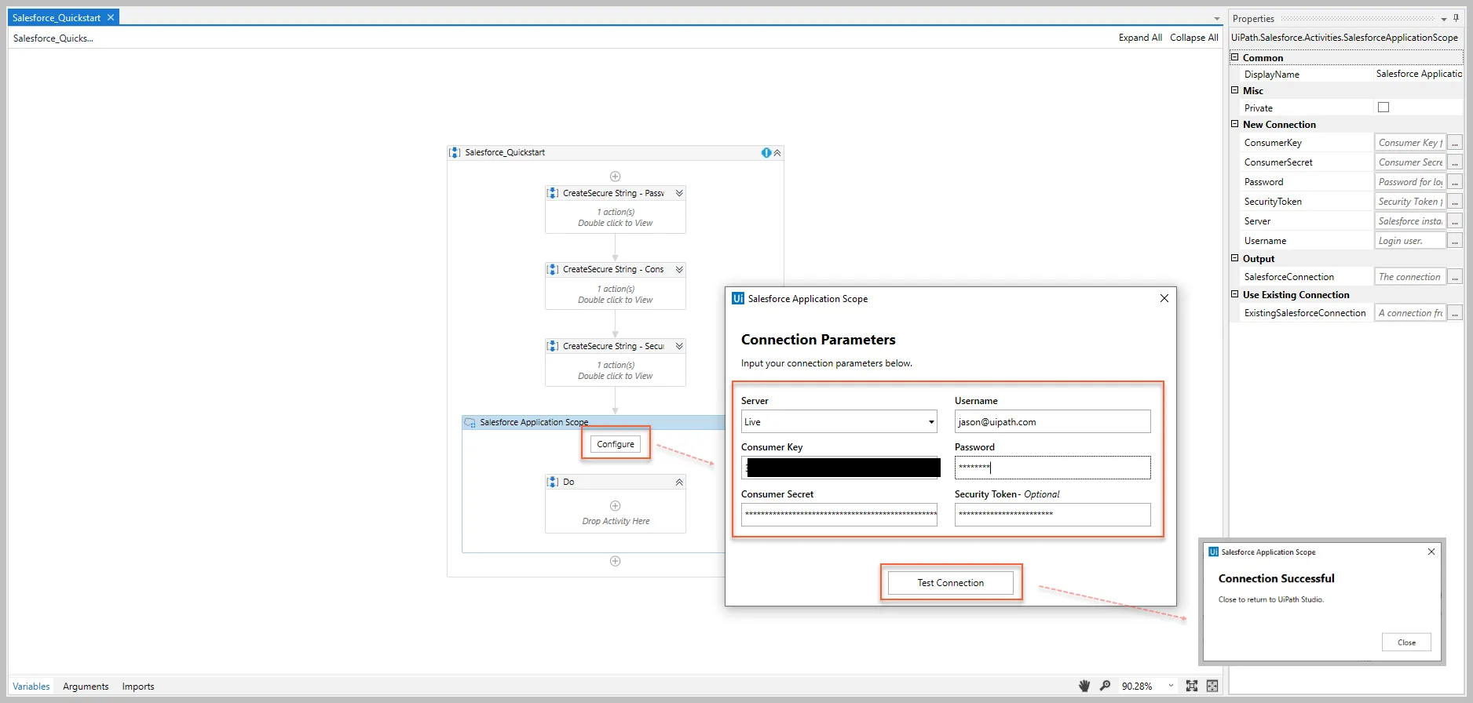1473x703 pixels.
Task: Expand CreateSecure String - Secur activity
Action: point(679,346)
